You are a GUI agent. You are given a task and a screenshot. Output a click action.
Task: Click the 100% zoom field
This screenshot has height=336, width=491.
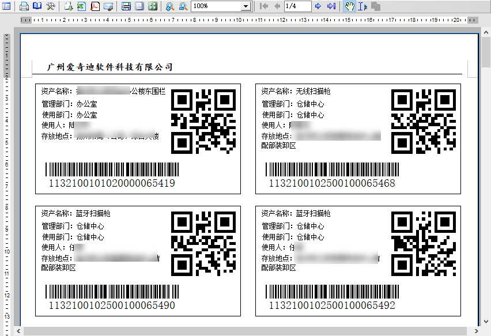(217, 6)
